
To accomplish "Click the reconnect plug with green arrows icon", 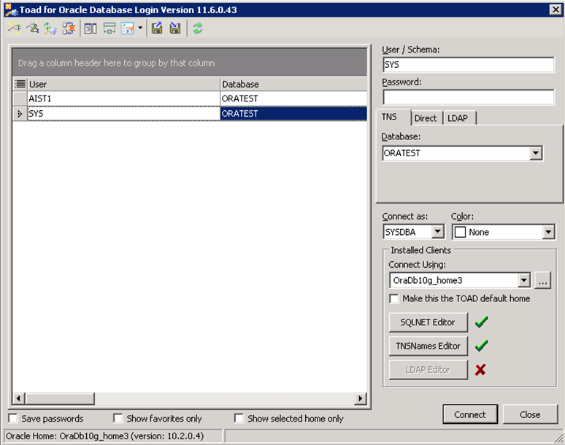I will click(x=50, y=28).
